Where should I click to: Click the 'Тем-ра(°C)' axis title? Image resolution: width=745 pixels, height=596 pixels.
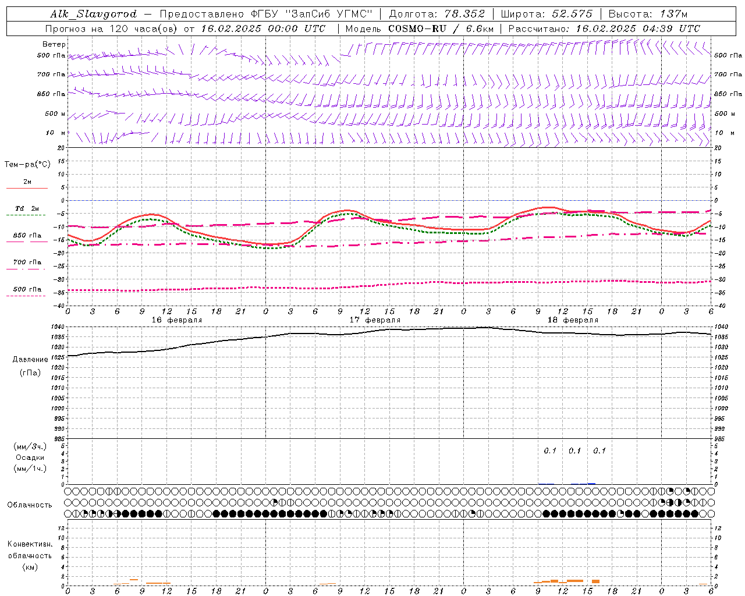[x=27, y=165]
